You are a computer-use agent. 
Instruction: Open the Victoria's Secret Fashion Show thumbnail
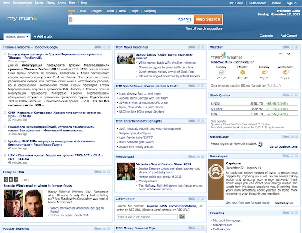[x=126, y=172]
